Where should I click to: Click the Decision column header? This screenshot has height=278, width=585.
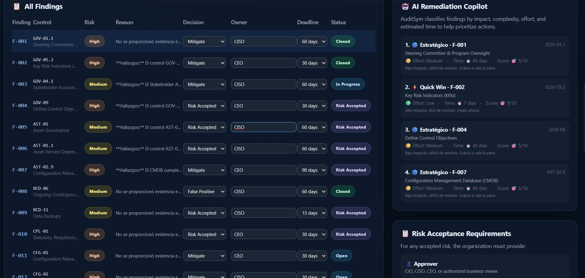point(193,22)
